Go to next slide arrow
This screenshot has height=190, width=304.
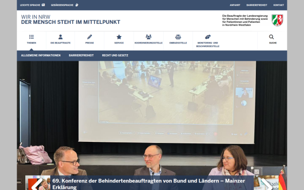267,184
